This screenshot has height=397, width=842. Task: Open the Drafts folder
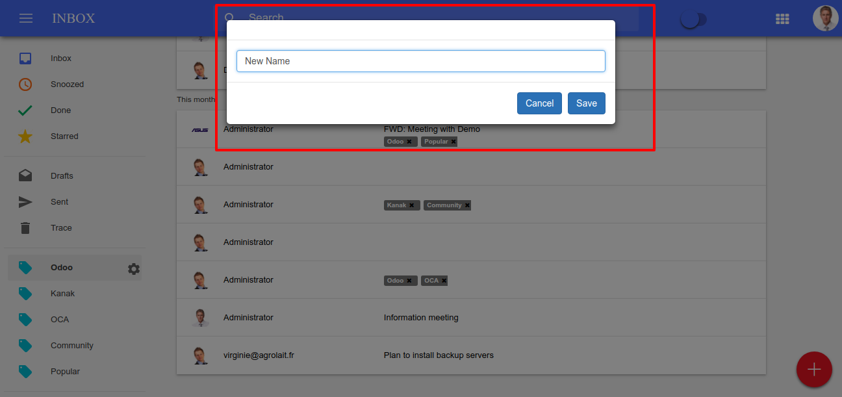(62, 176)
